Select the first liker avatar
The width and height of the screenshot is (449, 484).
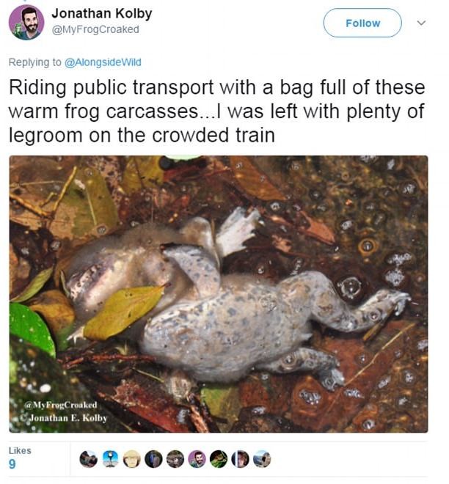(x=89, y=459)
